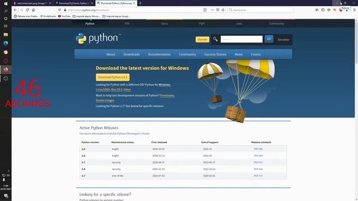Open the PEP 569 release schedule link
358x201 pixels.
click(x=258, y=156)
